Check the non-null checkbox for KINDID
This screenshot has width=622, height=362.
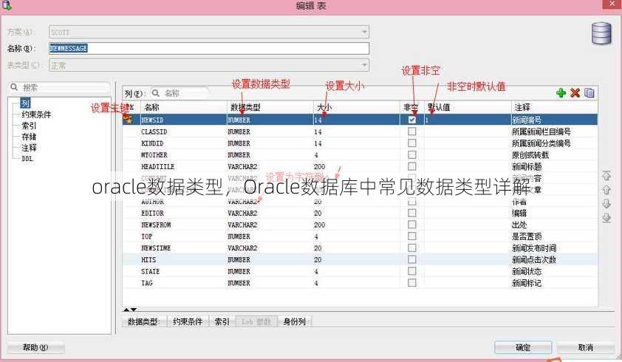(412, 143)
